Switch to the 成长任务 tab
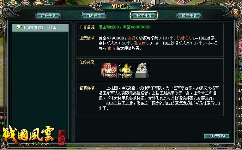 click(x=48, y=15)
